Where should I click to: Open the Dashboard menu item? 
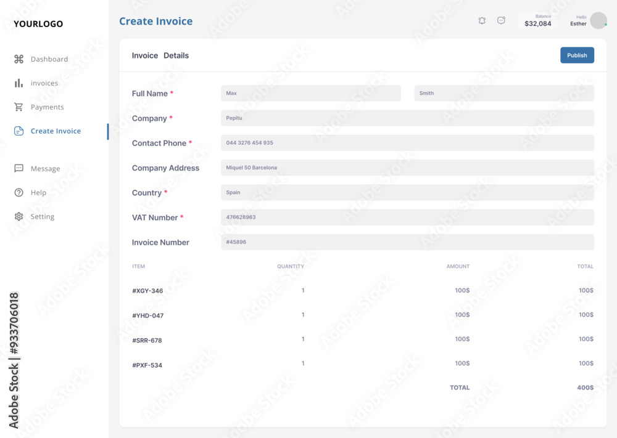(x=49, y=59)
